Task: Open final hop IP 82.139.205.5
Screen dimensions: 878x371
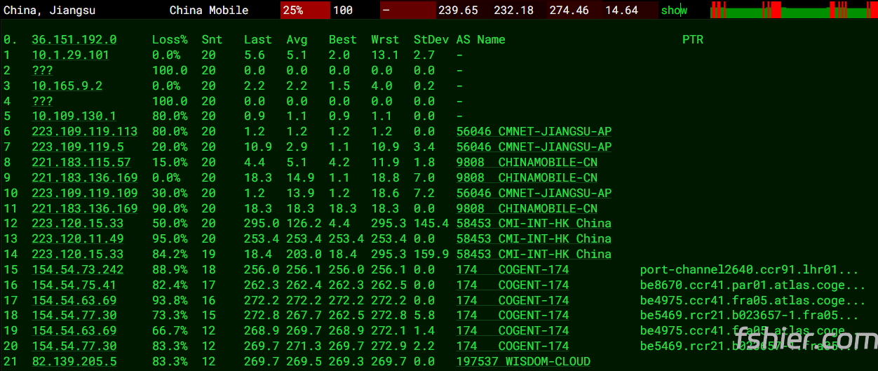Action: 74,362
